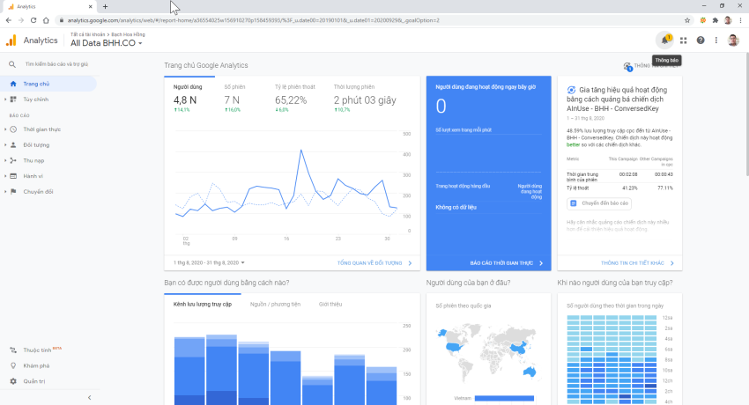749x405 pixels.
Task: Expand Chuyển đổi sidebar section
Action: point(5,192)
